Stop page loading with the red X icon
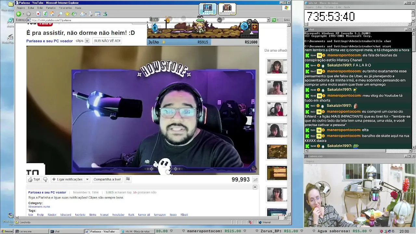 point(38,14)
